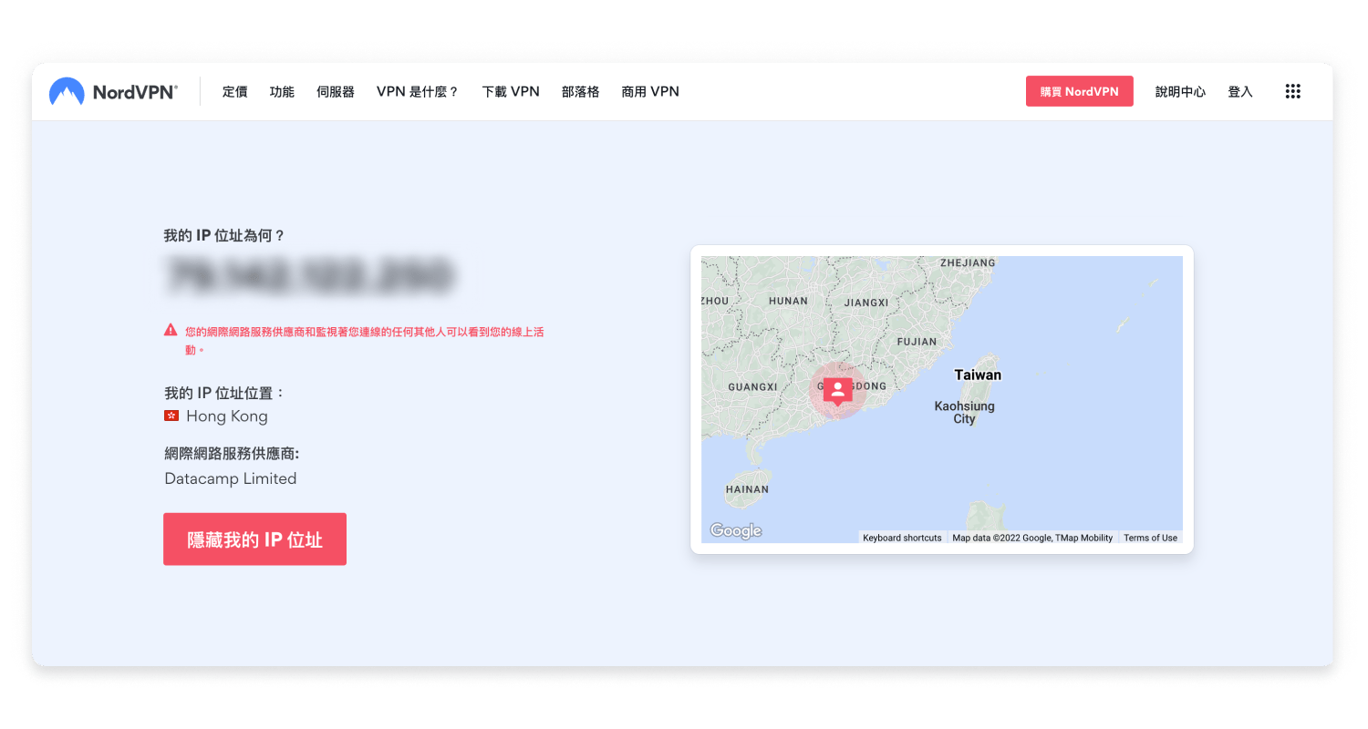The height and width of the screenshot is (729, 1368).
Task: Click the red warning triangle icon
Action: [171, 330]
